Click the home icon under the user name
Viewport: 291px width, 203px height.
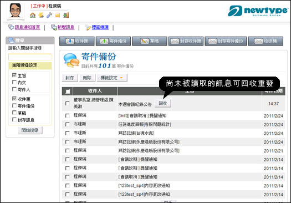33,15
